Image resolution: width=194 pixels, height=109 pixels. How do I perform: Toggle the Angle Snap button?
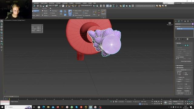pyautogui.click(x=69, y=6)
